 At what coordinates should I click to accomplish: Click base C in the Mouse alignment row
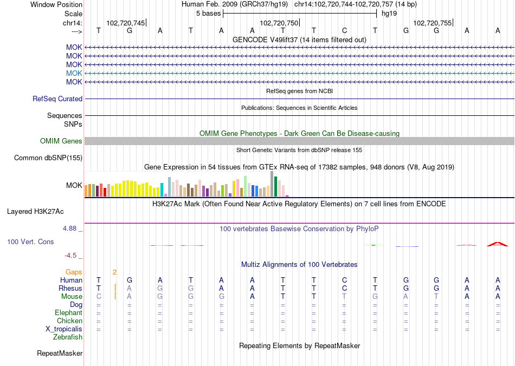[99, 297]
